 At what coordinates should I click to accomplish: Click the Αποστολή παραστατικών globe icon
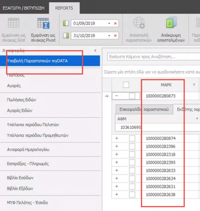coord(139,23)
